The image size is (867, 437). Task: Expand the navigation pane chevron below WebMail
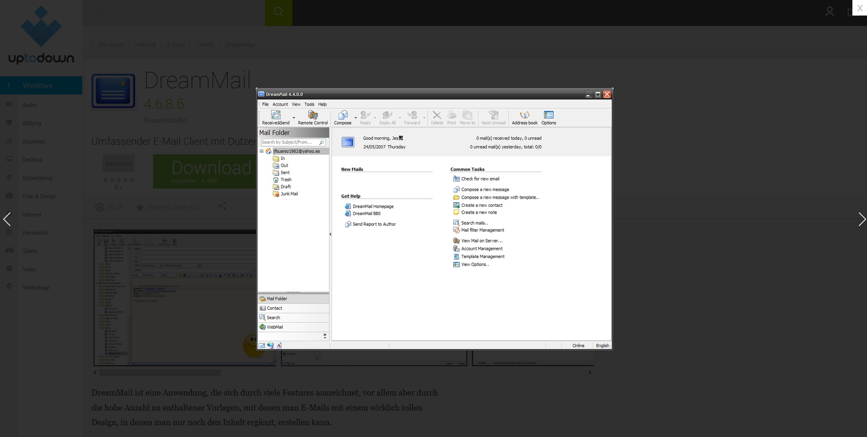[325, 336]
